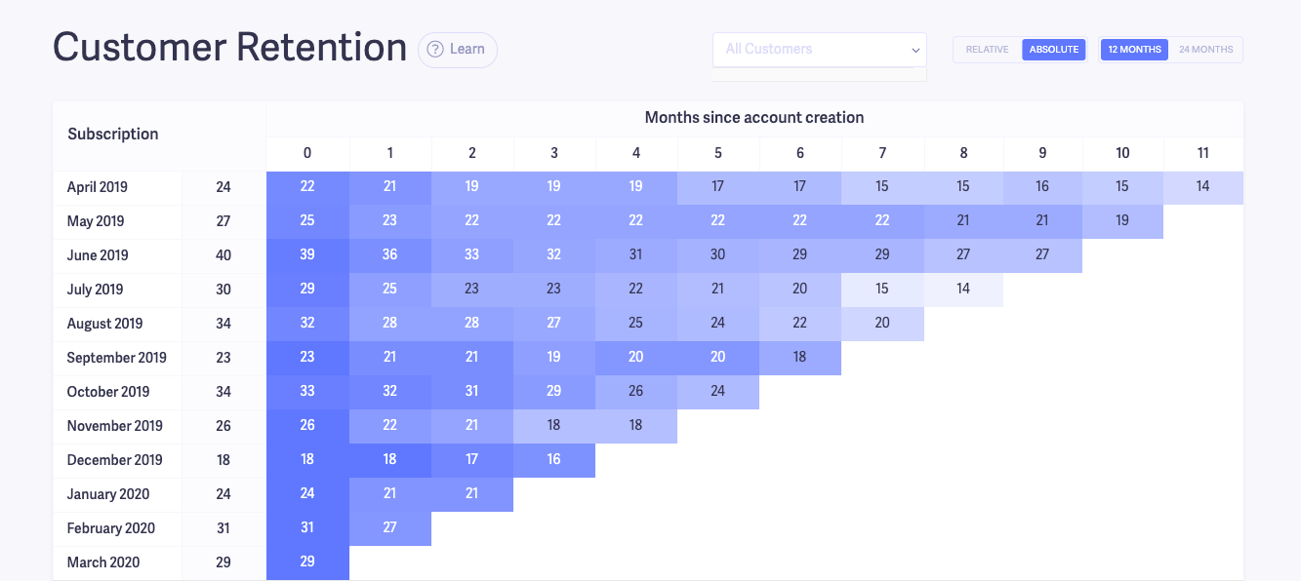1301x581 pixels.
Task: Switch to the 24 MONTHS view
Action: click(1208, 49)
